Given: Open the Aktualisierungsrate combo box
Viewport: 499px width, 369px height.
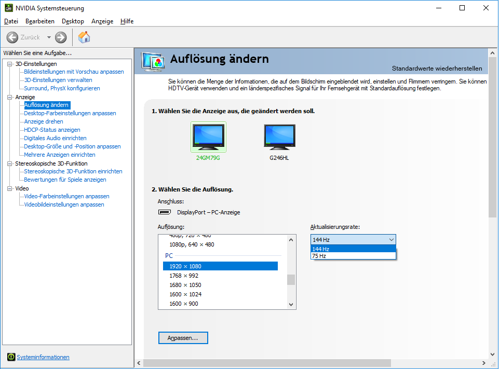Looking at the screenshot, I should point(353,240).
